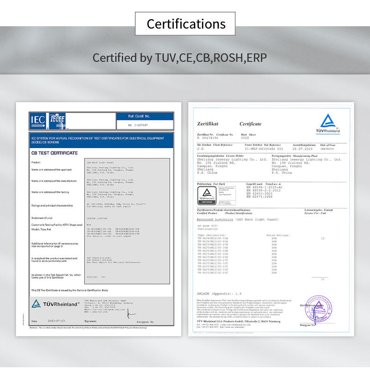370x386 pixels.
Task: Click certificate number R 50474194
Action: (207, 138)
